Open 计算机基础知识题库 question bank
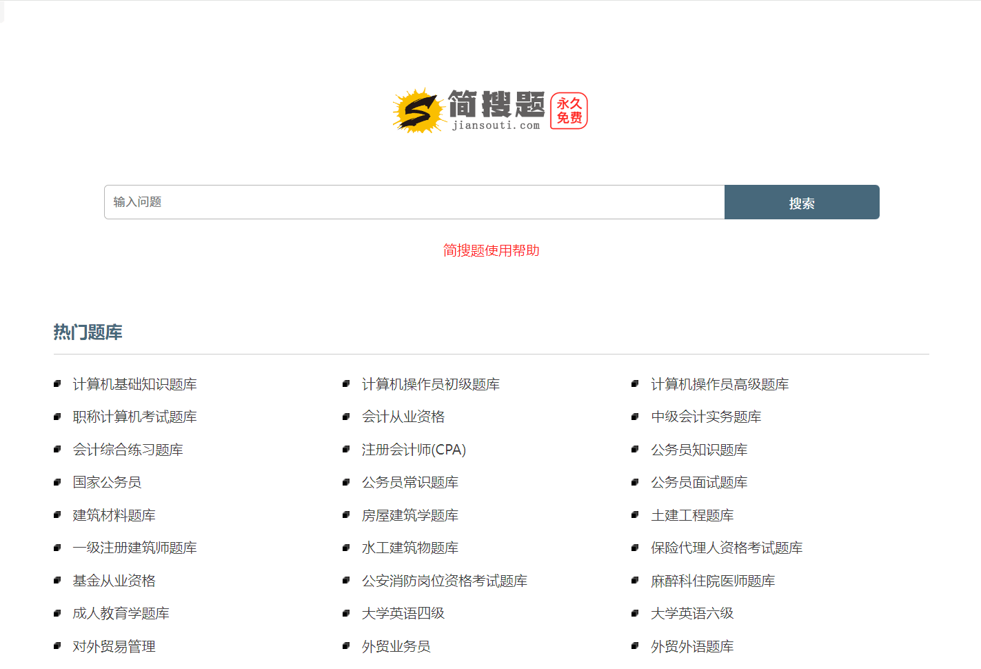 coord(134,384)
